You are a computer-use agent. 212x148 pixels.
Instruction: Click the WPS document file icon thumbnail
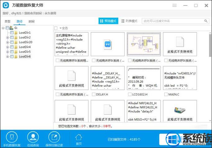point(108,44)
